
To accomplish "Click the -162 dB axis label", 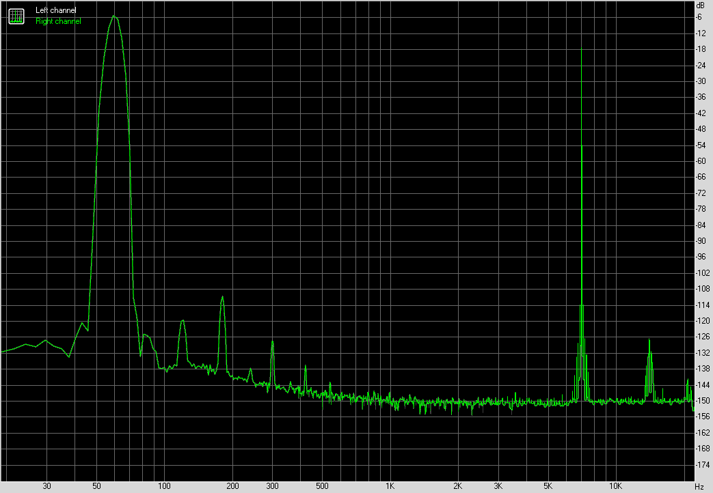I will [x=703, y=432].
